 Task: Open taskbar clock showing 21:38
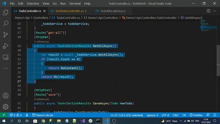pyautogui.click(x=206, y=121)
